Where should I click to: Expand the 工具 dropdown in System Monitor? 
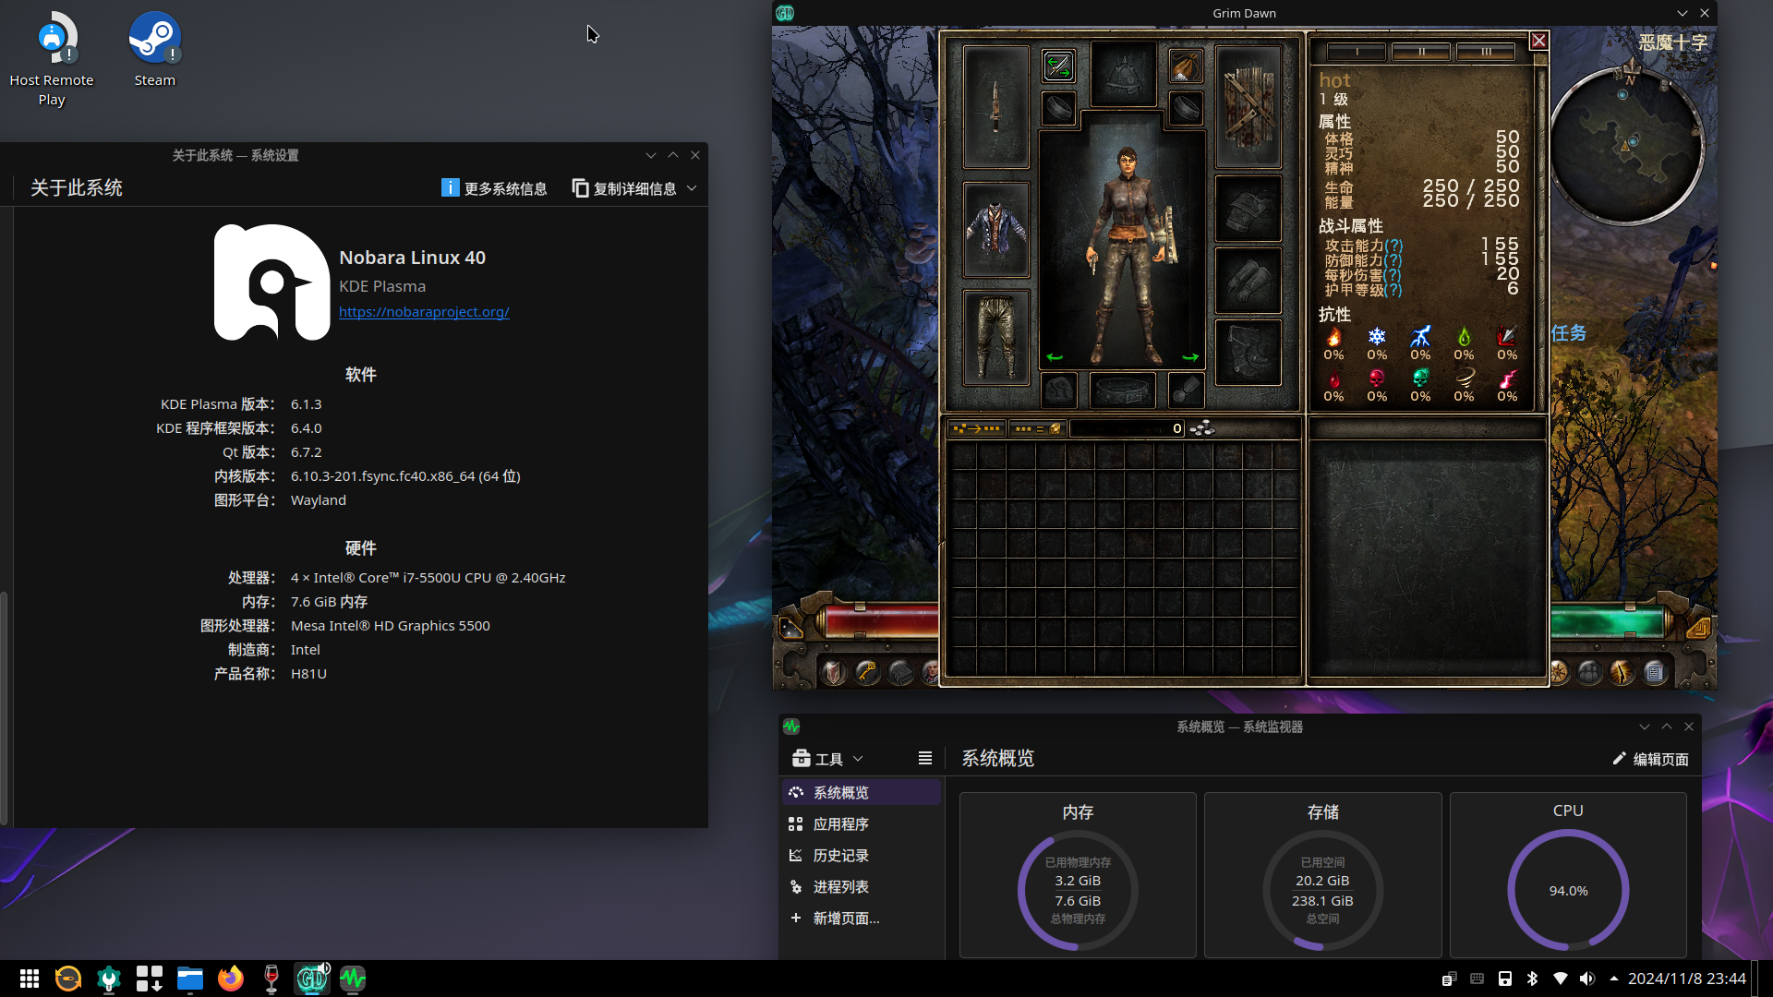(827, 758)
